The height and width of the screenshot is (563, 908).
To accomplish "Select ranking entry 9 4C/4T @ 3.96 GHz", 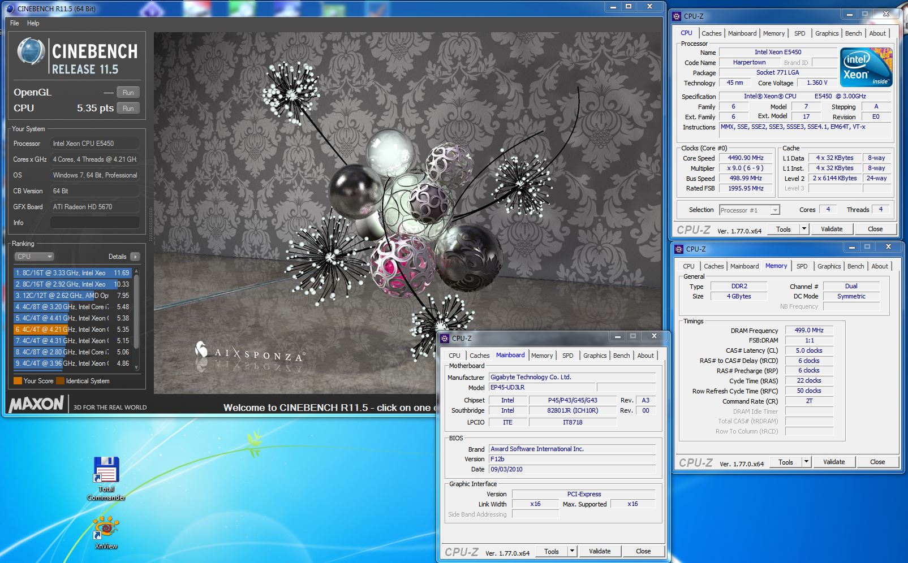I will tap(72, 363).
